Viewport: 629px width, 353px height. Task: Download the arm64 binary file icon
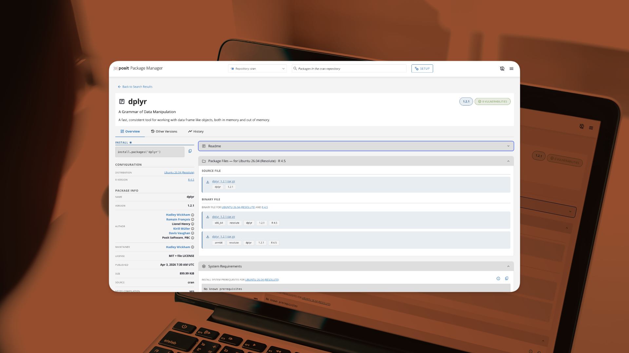tap(208, 237)
